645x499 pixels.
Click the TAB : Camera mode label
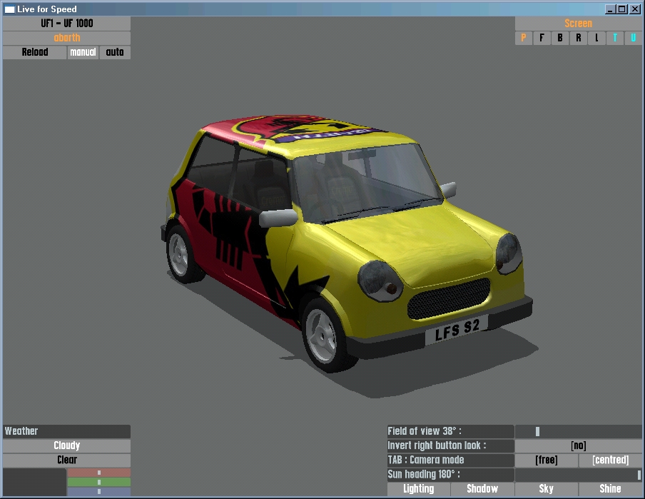click(x=450, y=460)
